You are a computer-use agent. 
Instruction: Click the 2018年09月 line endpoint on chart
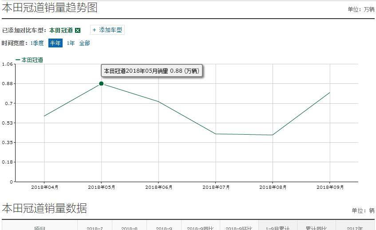coord(330,92)
